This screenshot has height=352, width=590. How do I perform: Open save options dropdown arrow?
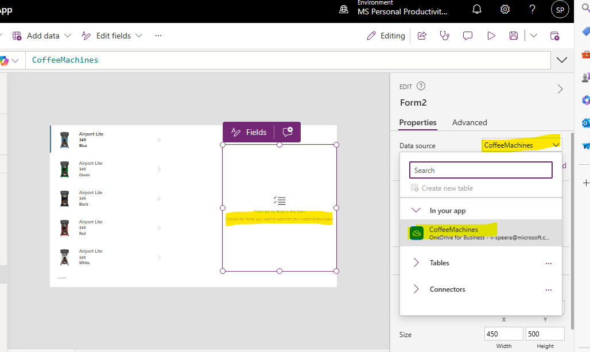click(x=534, y=36)
